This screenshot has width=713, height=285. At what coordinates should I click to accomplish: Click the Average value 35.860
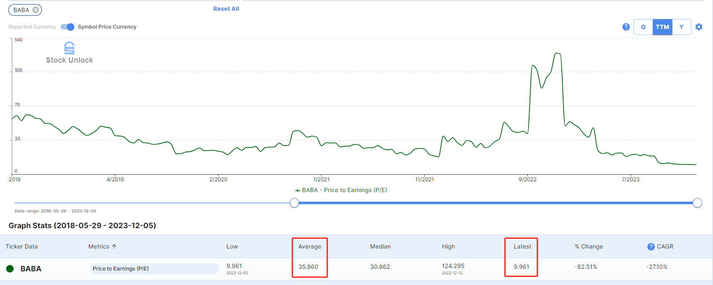(x=308, y=267)
